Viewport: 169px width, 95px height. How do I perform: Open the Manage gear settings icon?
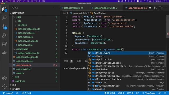coord(4,87)
